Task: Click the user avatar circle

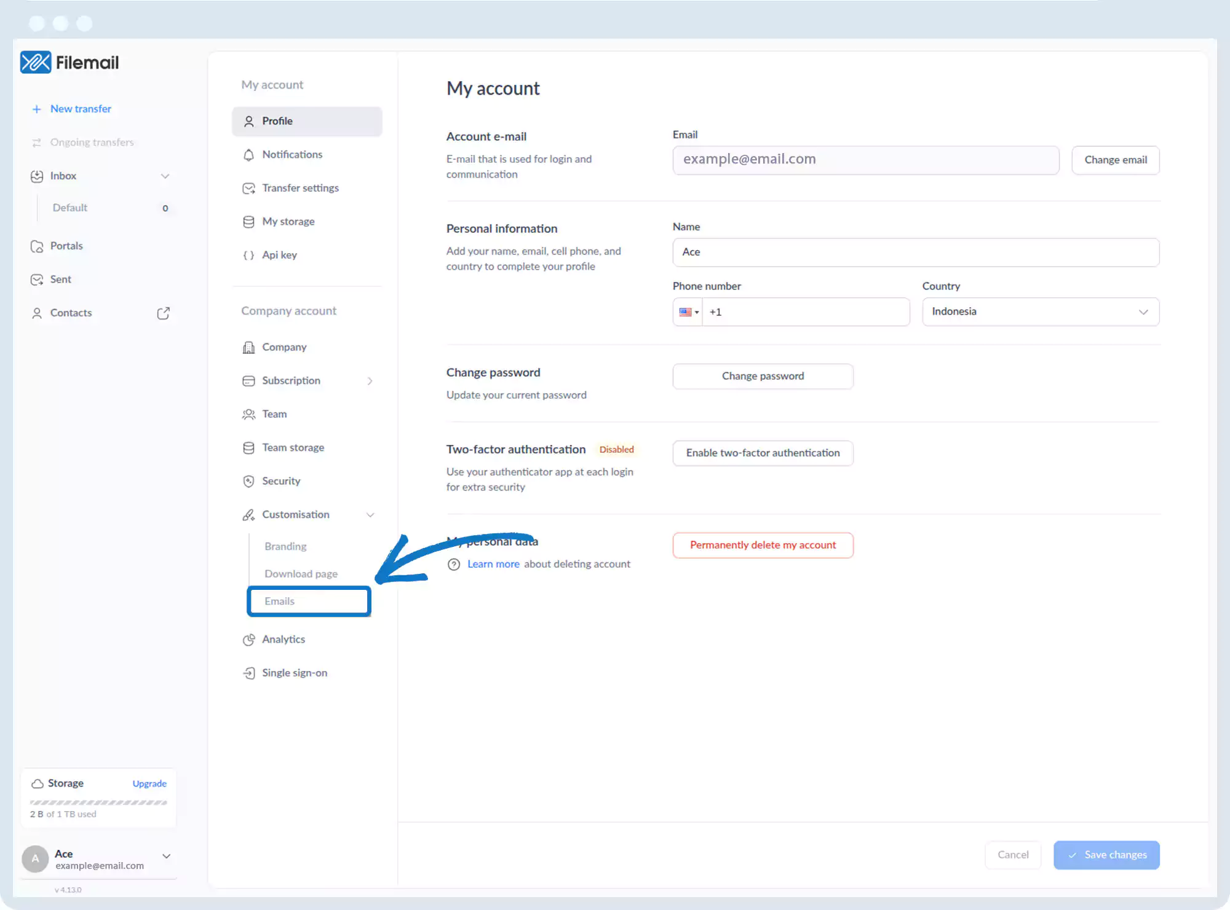Action: click(35, 859)
